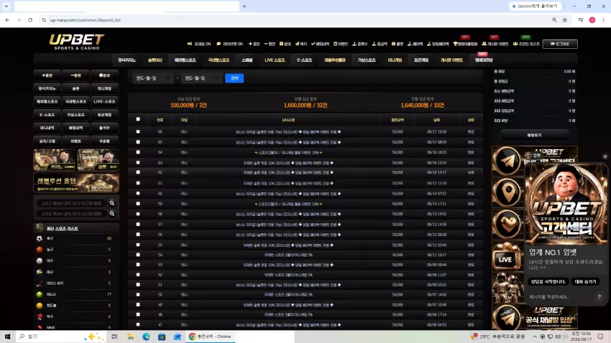Open File Explorer from the taskbar
The width and height of the screenshot is (611, 343).
tap(130, 337)
